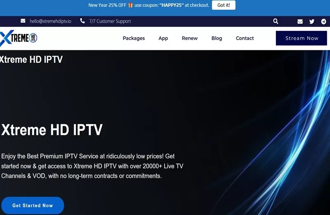Click the large Xtreme HD IPTV heading
The width and height of the screenshot is (330, 215).
tap(52, 130)
